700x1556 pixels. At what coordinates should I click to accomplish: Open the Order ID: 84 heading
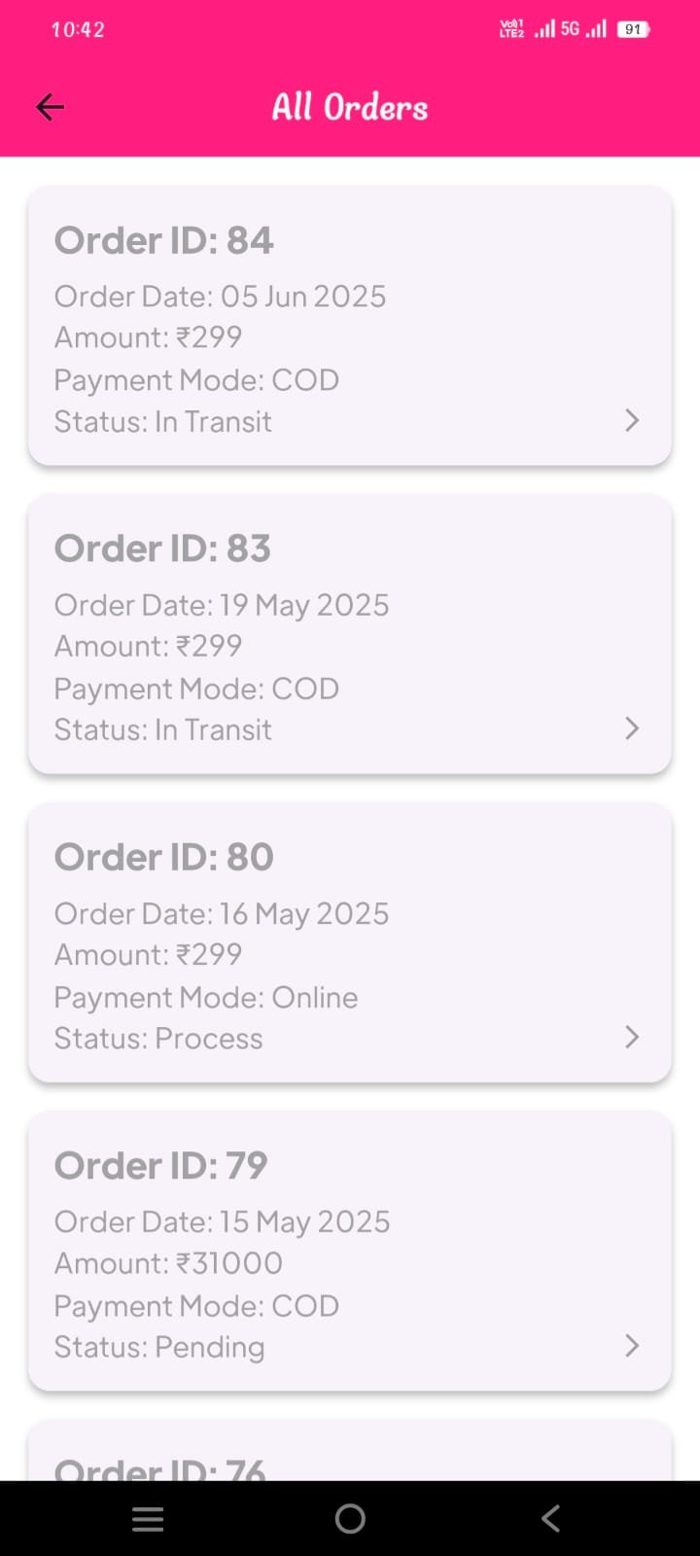[163, 240]
